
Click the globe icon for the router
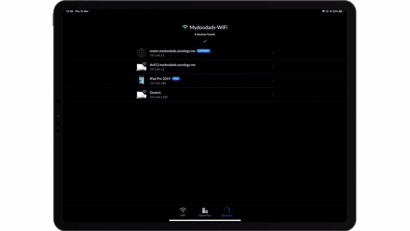click(x=141, y=53)
